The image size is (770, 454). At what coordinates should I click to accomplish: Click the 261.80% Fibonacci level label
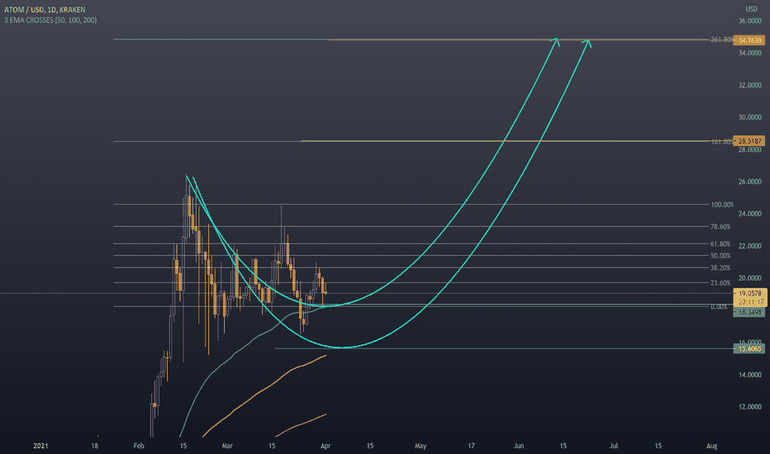(x=721, y=40)
